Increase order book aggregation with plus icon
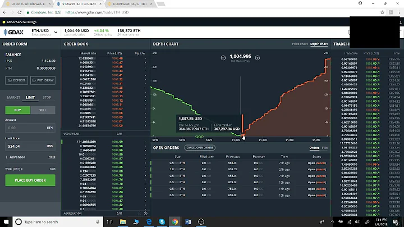 [x=145, y=214]
